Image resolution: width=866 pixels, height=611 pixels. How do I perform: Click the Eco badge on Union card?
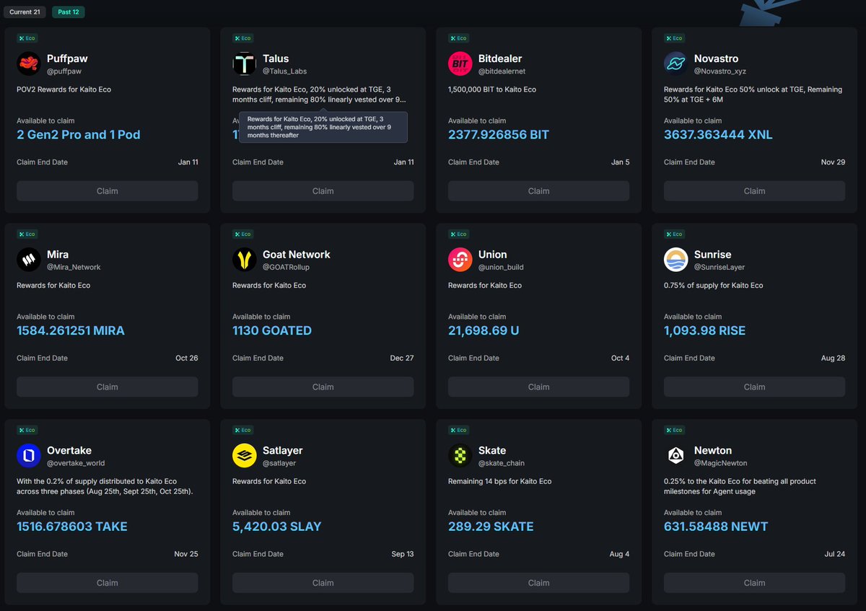458,234
